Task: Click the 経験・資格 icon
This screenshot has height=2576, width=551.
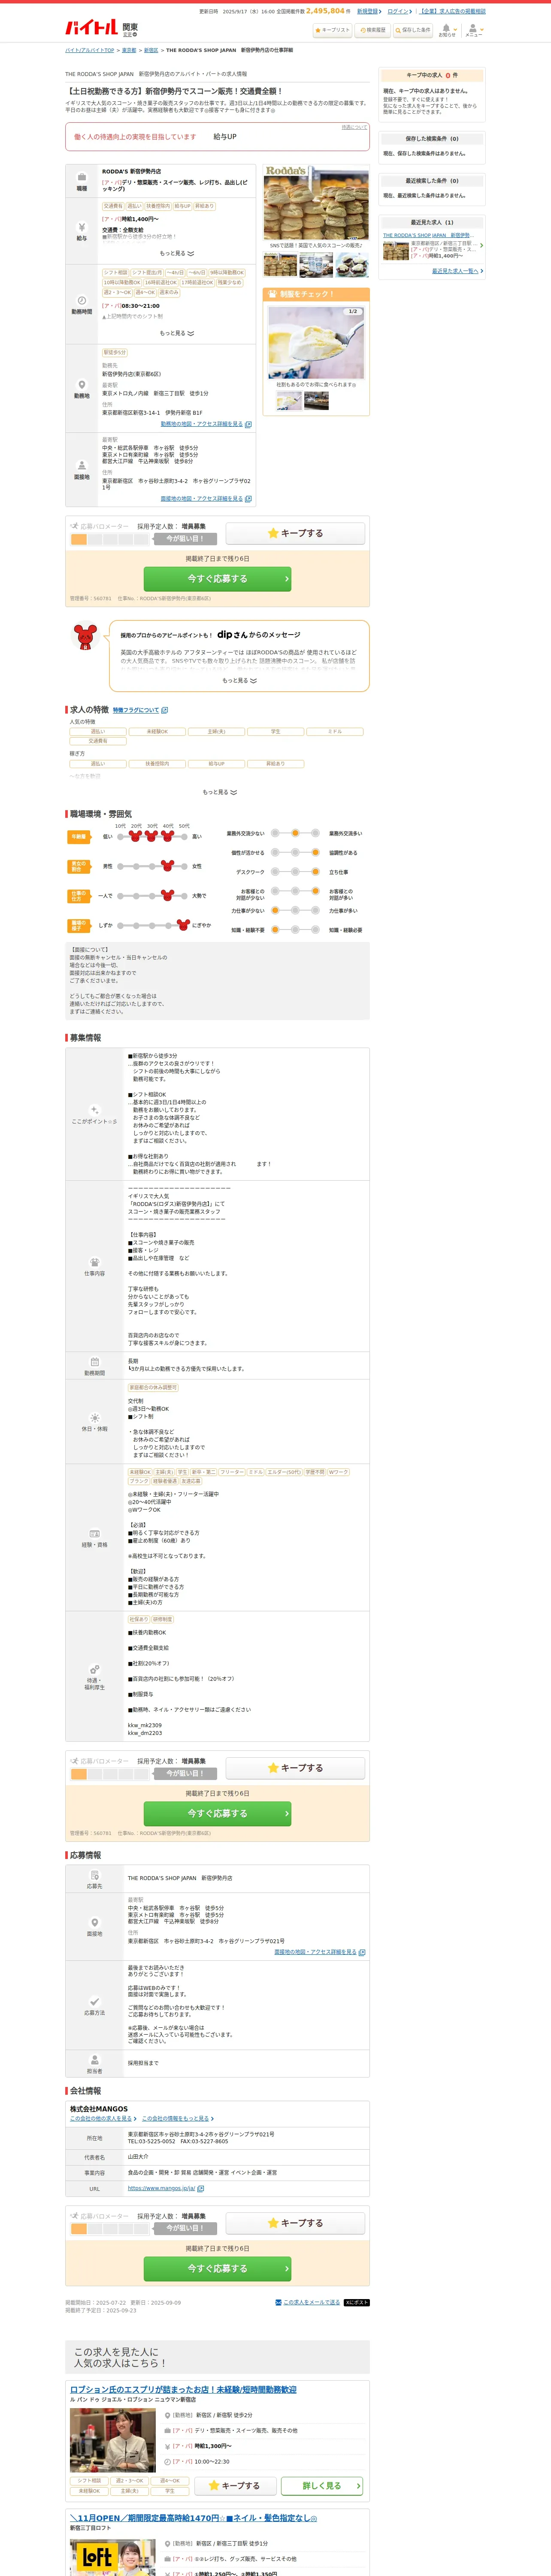Action: click(94, 1533)
